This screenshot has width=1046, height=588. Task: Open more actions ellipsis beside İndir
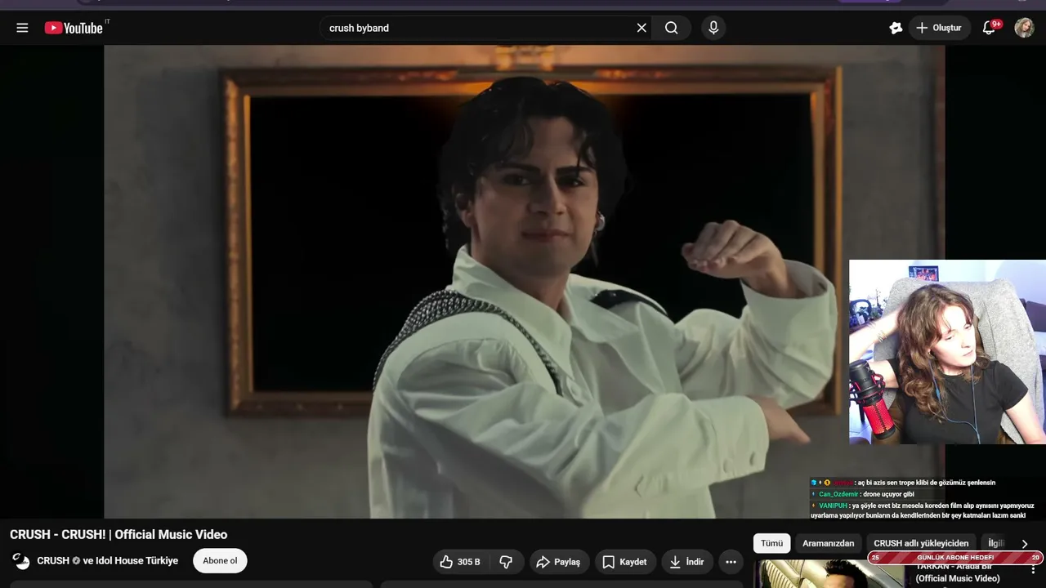pos(731,562)
